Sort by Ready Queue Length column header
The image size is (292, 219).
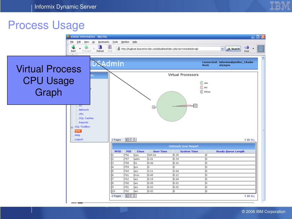(230, 151)
